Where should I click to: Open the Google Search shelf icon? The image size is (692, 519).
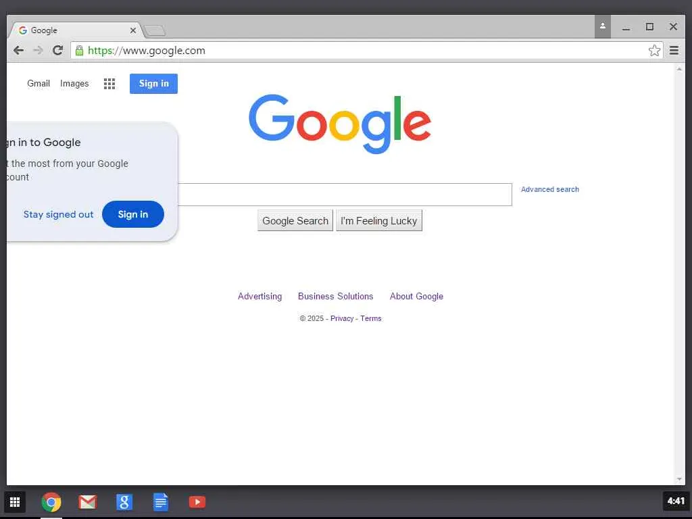click(124, 502)
